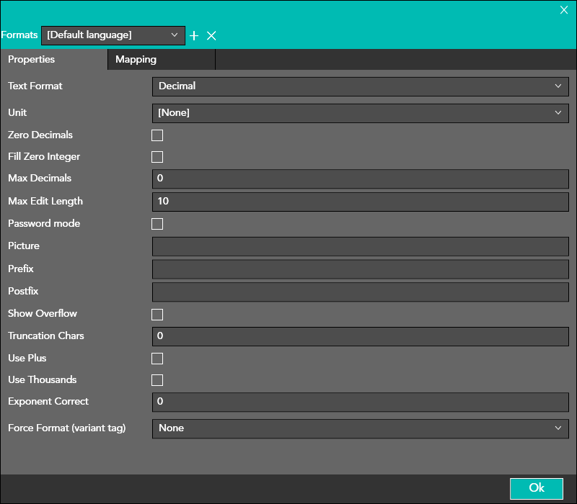The width and height of the screenshot is (577, 504).
Task: Open the Force Format variant tag dropdown
Action: coord(360,428)
